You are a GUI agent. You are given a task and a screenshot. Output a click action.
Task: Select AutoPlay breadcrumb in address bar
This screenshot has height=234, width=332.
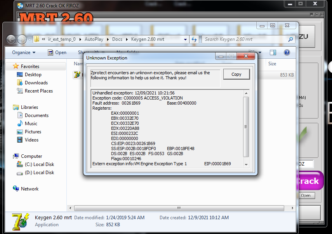94,39
